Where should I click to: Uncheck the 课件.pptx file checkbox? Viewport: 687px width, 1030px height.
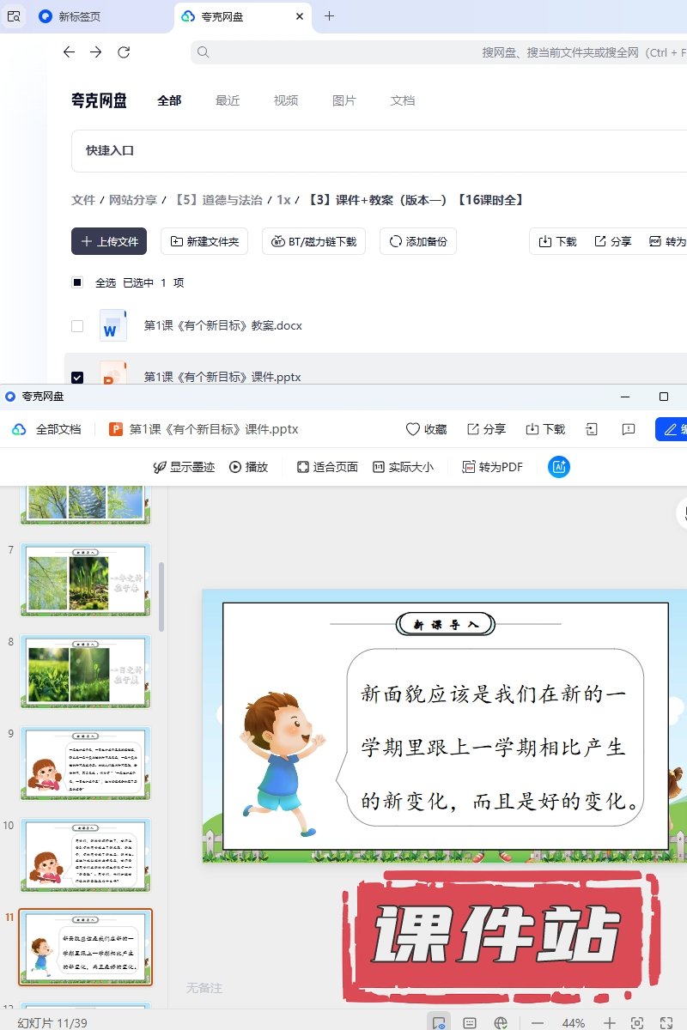click(x=77, y=377)
